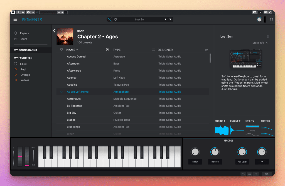The height and width of the screenshot is (186, 285).
Task: Adjust the master volume knob
Action: tap(259, 19)
